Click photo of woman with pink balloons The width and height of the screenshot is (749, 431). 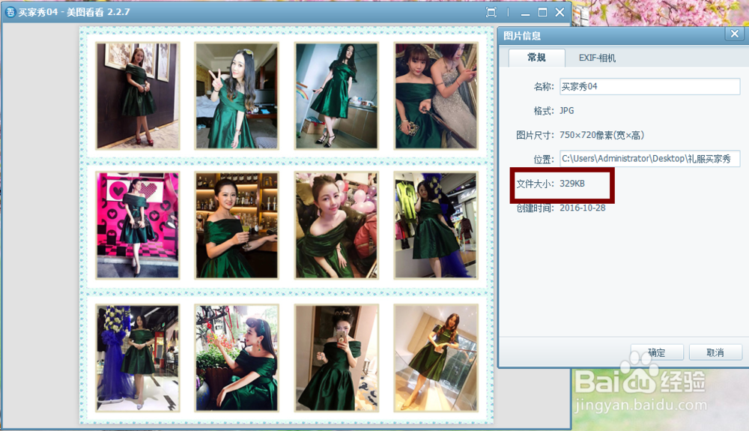tap(336, 225)
